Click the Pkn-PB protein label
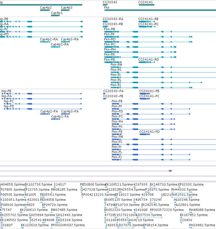Screen dimensions: 216x229 117,101
